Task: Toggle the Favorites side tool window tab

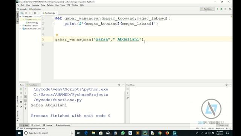Action: click(17, 116)
